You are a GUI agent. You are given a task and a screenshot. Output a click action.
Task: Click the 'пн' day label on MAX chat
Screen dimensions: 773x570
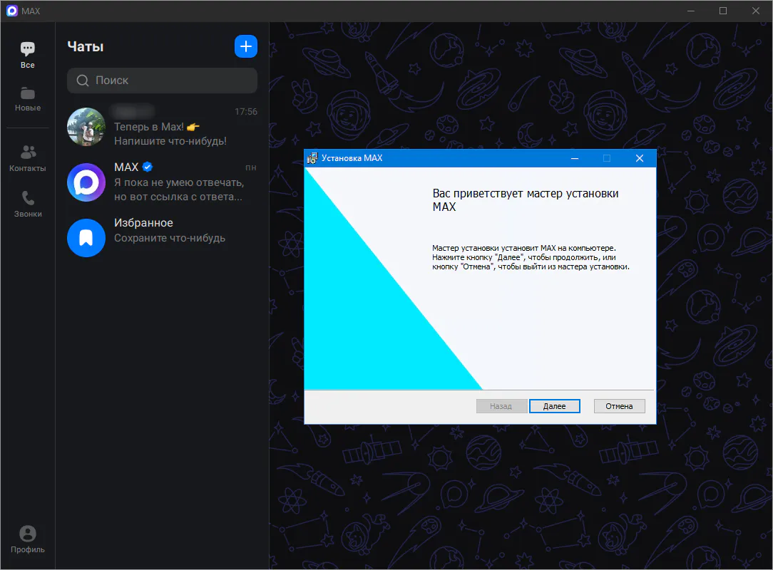click(251, 167)
